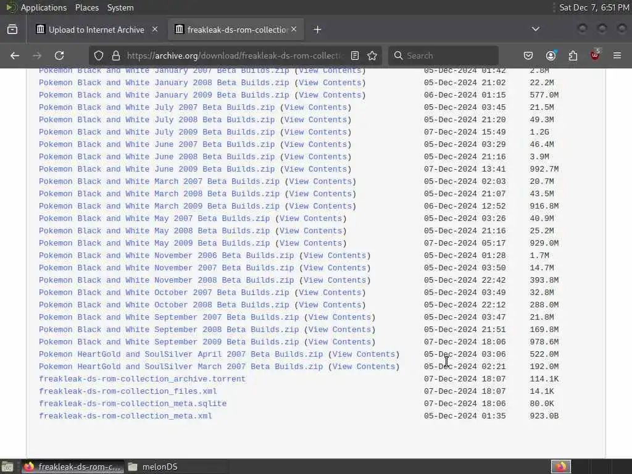The image size is (632, 474).
Task: Expand the list all tabs dropdown
Action: pos(536,29)
